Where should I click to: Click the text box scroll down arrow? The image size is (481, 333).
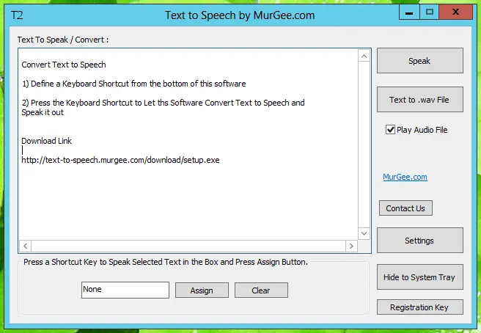(x=364, y=233)
